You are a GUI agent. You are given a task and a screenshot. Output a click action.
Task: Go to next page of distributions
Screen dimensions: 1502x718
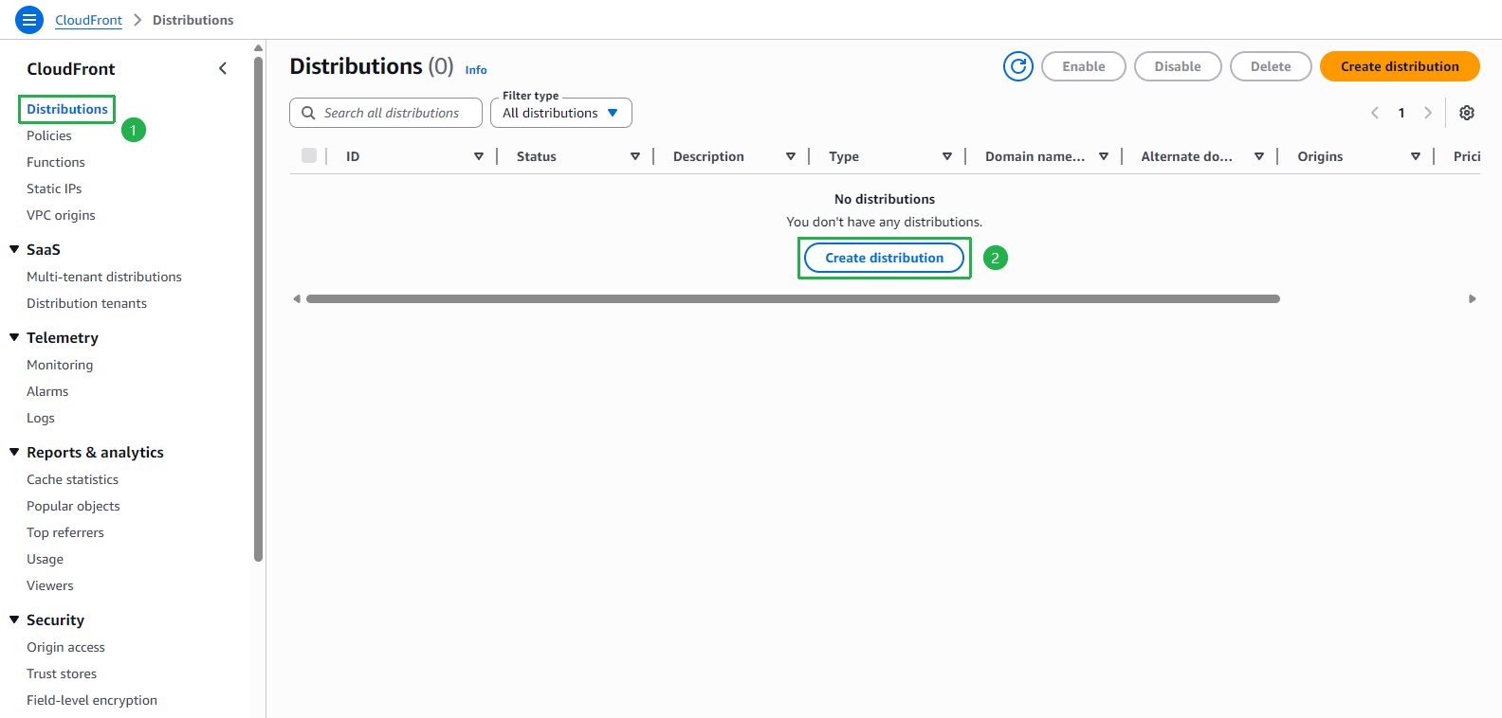point(1428,113)
